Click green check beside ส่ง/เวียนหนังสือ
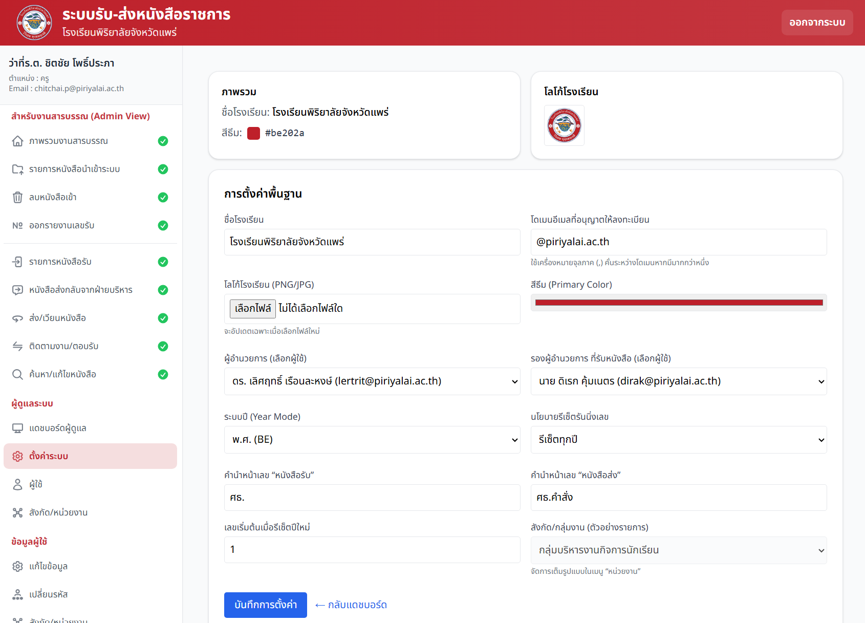The width and height of the screenshot is (865, 623). click(x=163, y=318)
